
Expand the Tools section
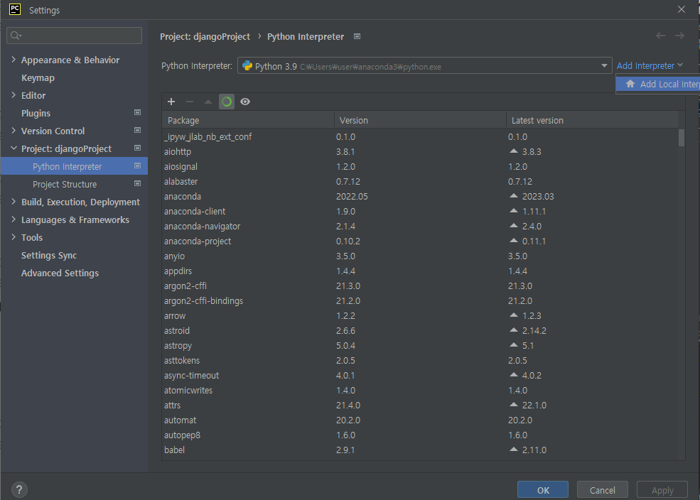pos(14,237)
